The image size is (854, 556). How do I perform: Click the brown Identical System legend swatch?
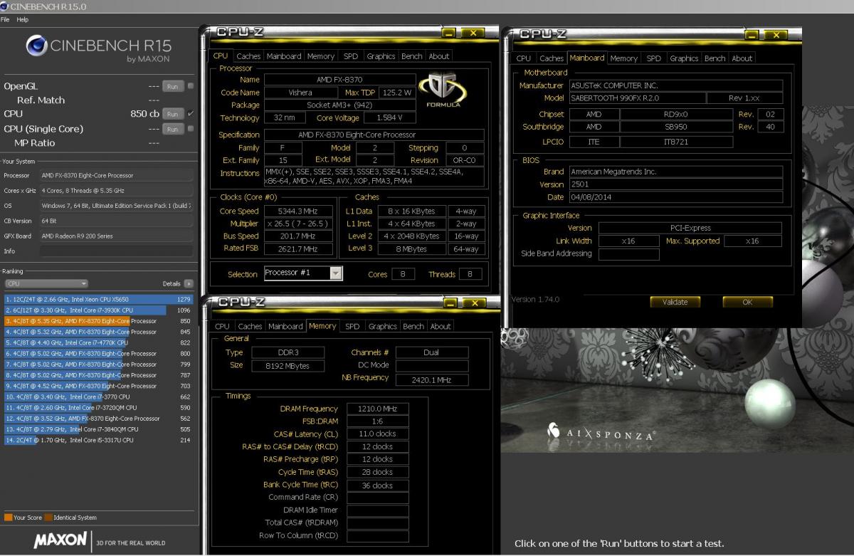(48, 518)
